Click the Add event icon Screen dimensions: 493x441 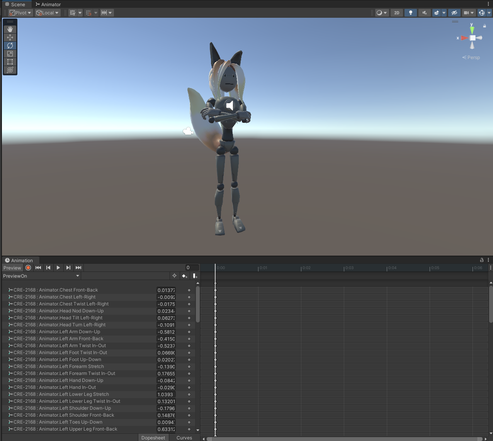pyautogui.click(x=195, y=276)
